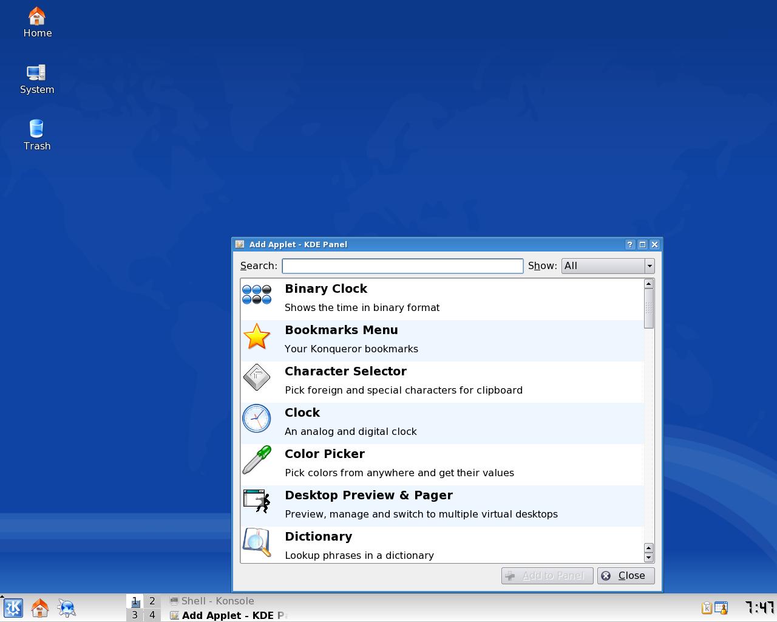Click the panel clock showing 7:47
This screenshot has width=777, height=622.
click(759, 607)
